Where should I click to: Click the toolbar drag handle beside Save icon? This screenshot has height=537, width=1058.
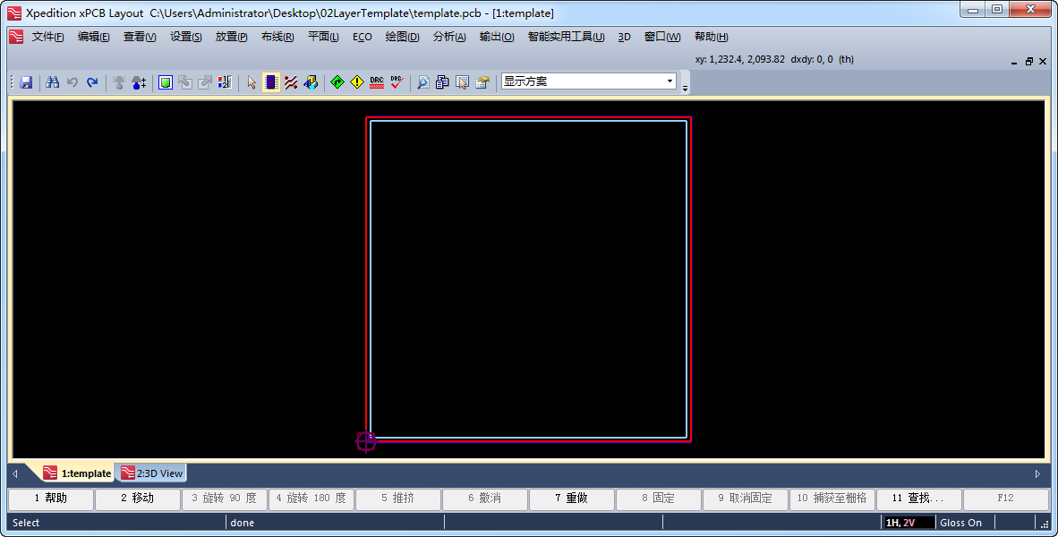[12, 82]
